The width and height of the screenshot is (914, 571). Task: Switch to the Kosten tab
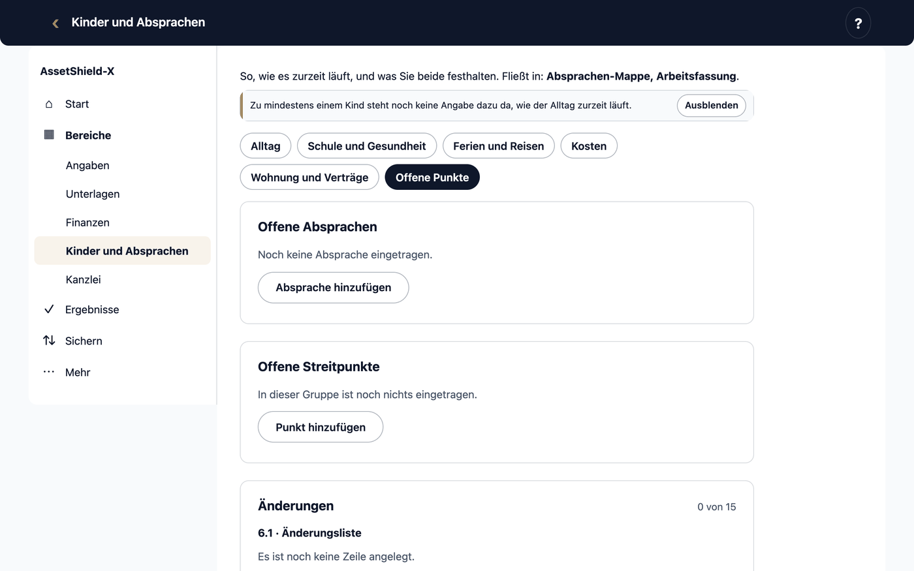[x=589, y=146]
